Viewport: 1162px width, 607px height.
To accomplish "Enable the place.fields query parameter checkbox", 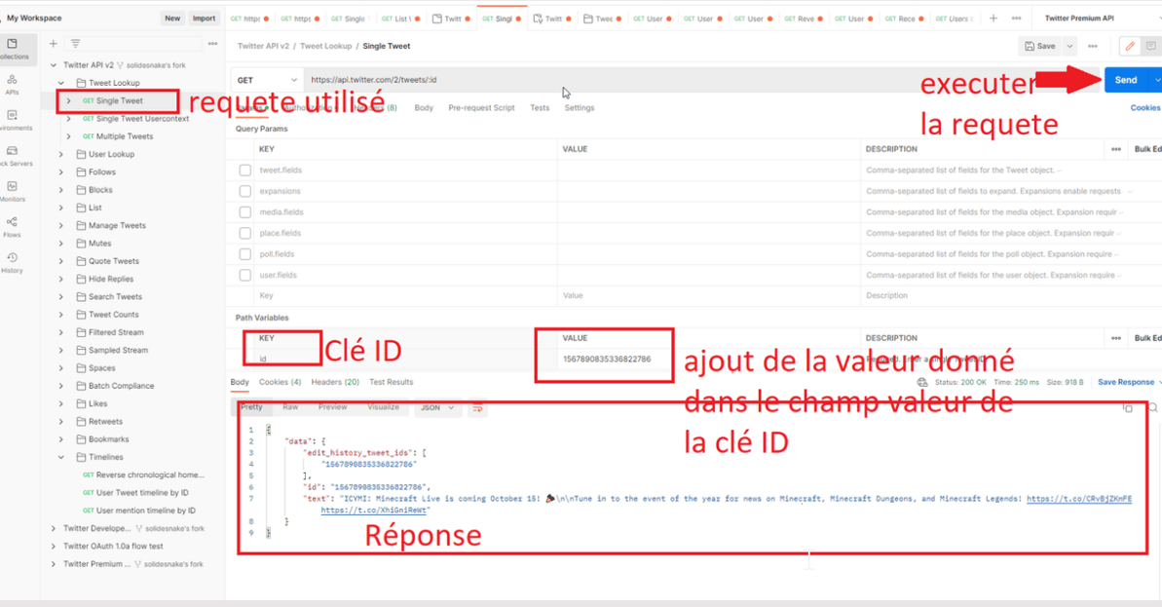I will pos(245,234).
